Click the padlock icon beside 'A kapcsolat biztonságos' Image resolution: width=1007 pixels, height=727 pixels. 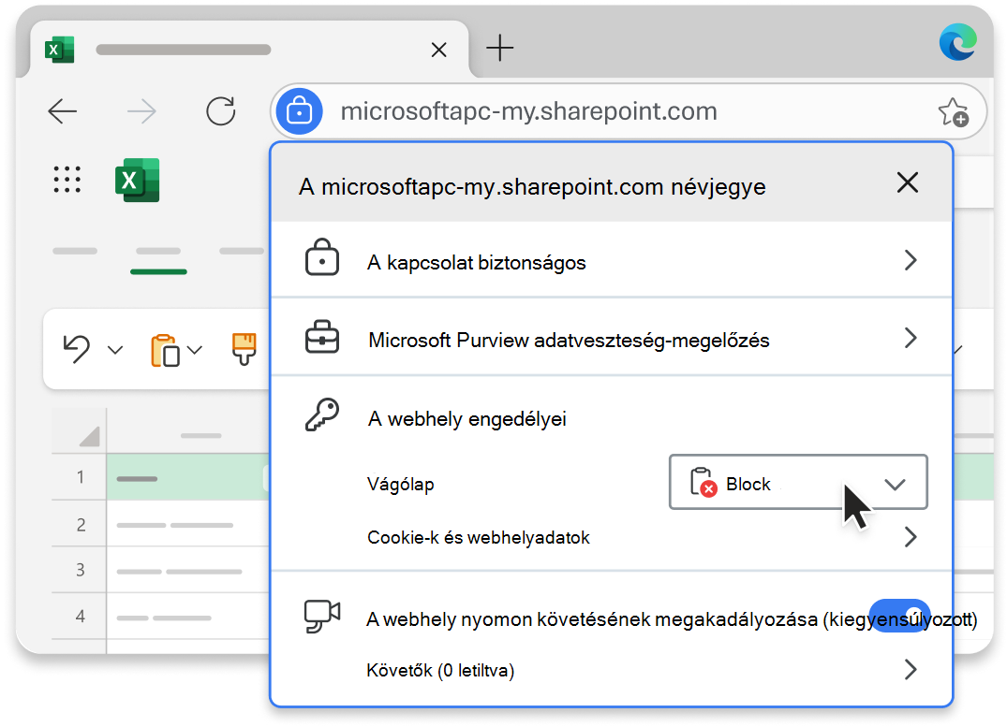click(x=321, y=257)
